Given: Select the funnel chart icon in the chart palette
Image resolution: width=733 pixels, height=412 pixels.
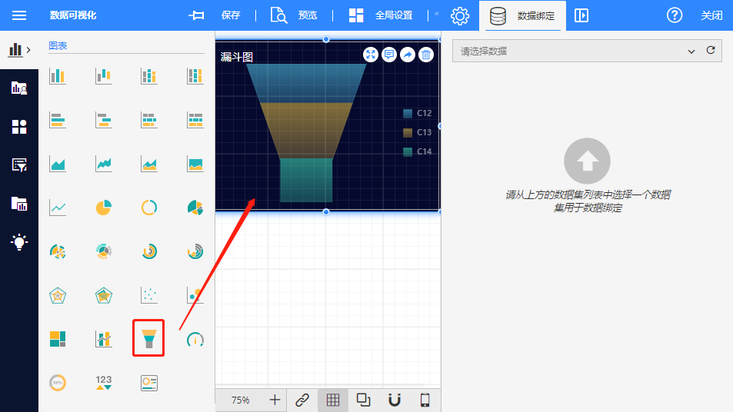Looking at the screenshot, I should point(148,338).
